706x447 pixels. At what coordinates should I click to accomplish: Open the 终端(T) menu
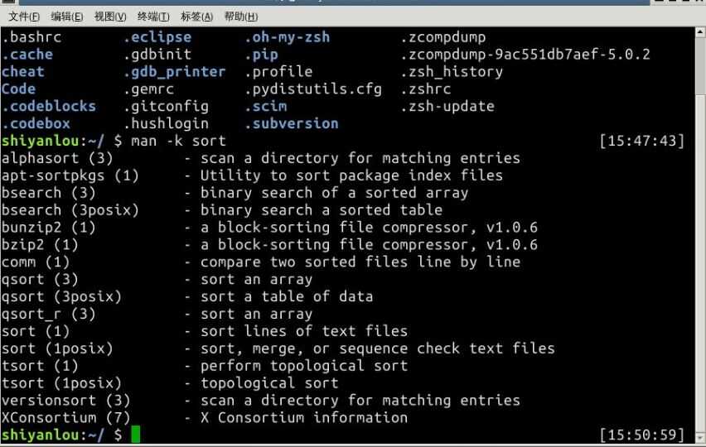click(153, 17)
